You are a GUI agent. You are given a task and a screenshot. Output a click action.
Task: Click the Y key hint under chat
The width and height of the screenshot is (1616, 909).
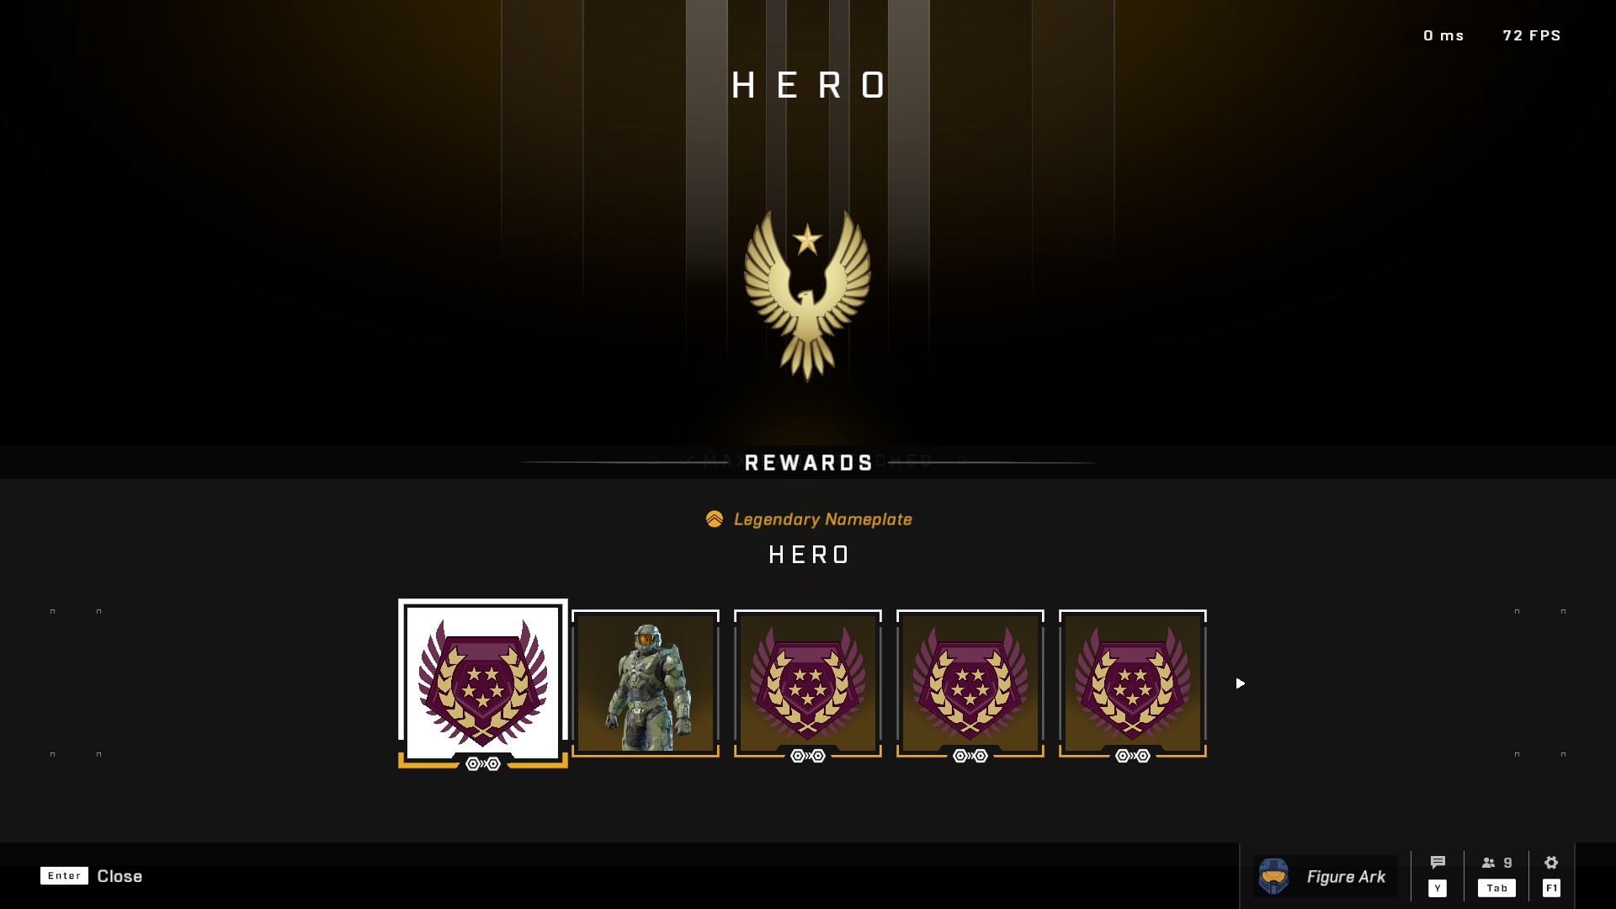(1438, 888)
